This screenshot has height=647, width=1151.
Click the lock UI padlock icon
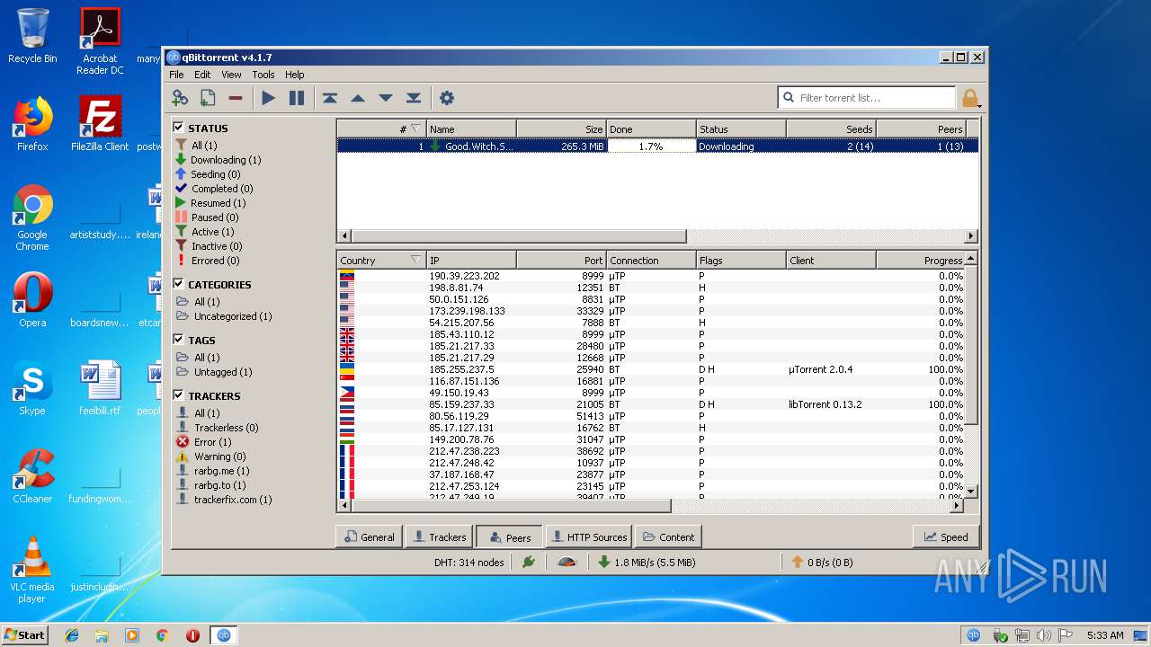click(x=970, y=98)
